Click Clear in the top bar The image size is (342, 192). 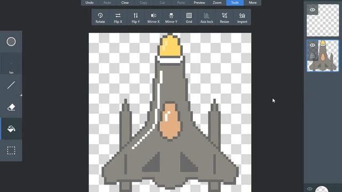pyautogui.click(x=125, y=3)
